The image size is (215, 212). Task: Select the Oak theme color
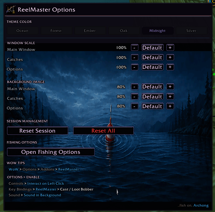(124, 31)
